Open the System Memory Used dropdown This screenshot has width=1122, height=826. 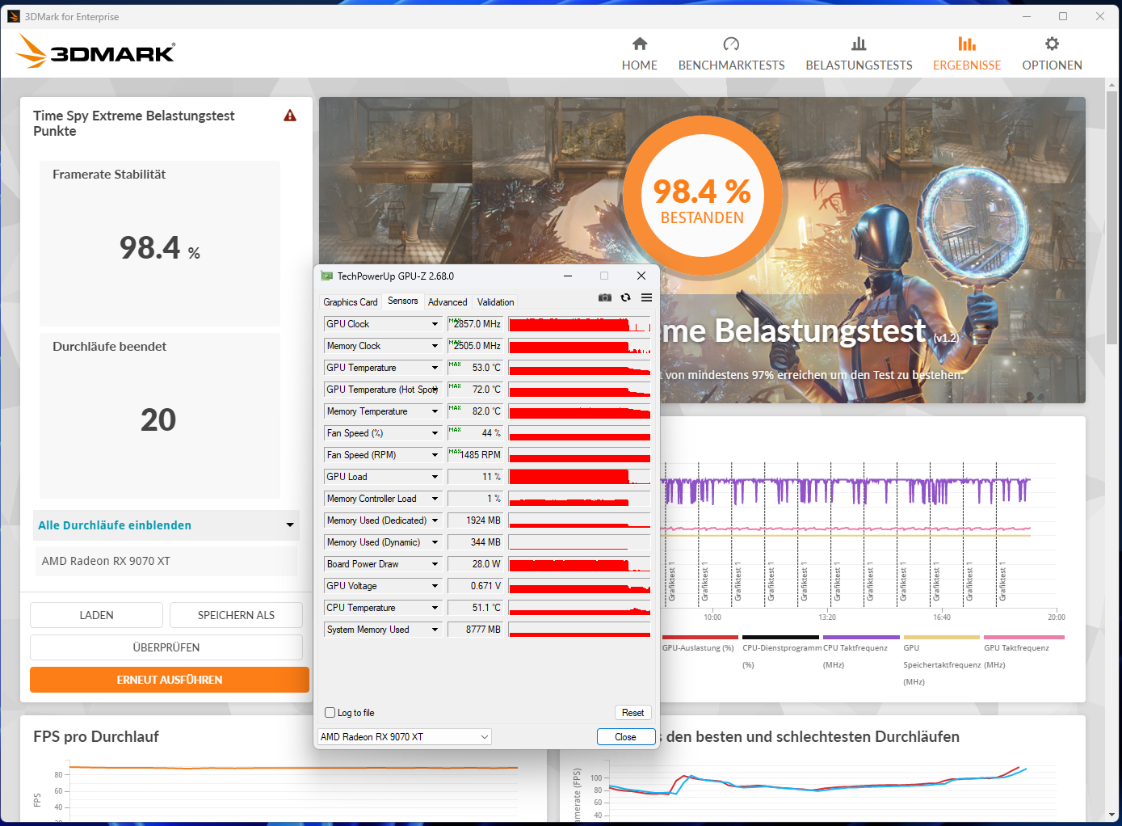click(435, 630)
